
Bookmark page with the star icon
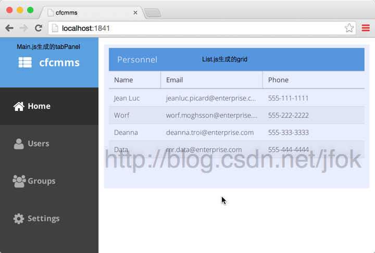coord(349,28)
